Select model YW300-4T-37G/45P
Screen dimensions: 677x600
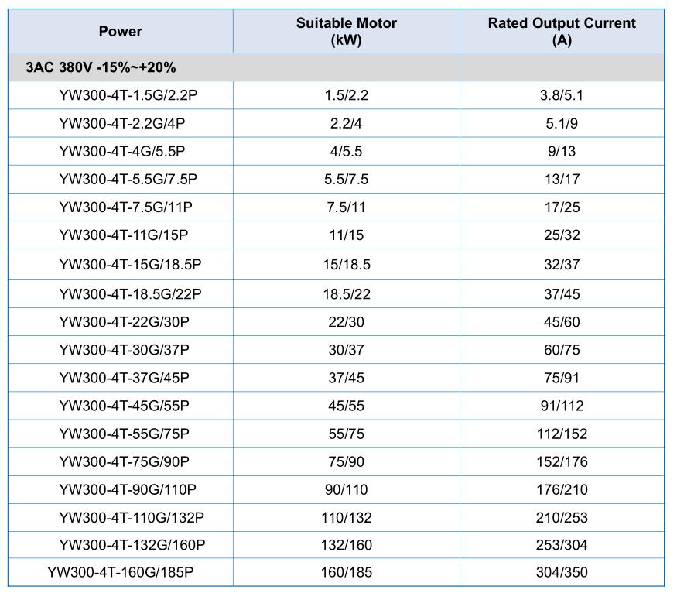(124, 378)
